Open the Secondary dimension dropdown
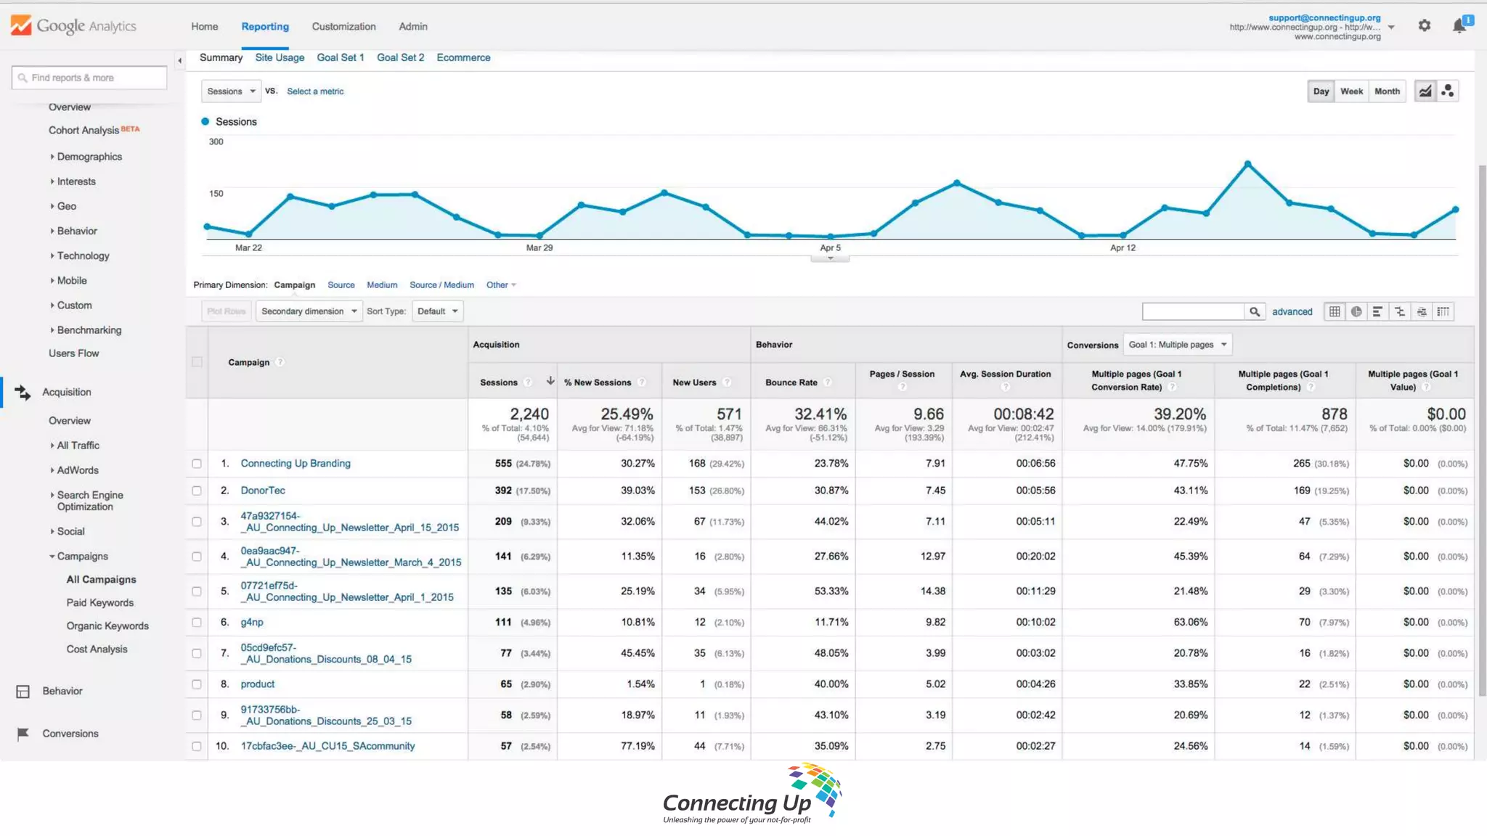Viewport: 1487px width, 836px height. coord(309,311)
